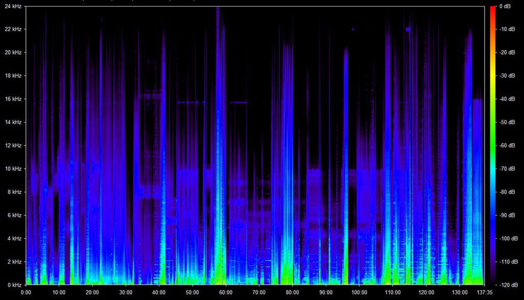Click the 6 kHz frequency axis label
The height and width of the screenshot is (300, 524).
click(14, 215)
